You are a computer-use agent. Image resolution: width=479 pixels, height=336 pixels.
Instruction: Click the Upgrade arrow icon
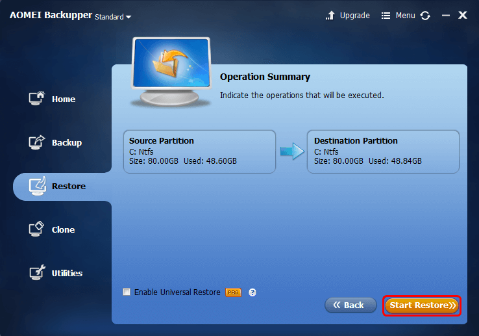coord(330,16)
